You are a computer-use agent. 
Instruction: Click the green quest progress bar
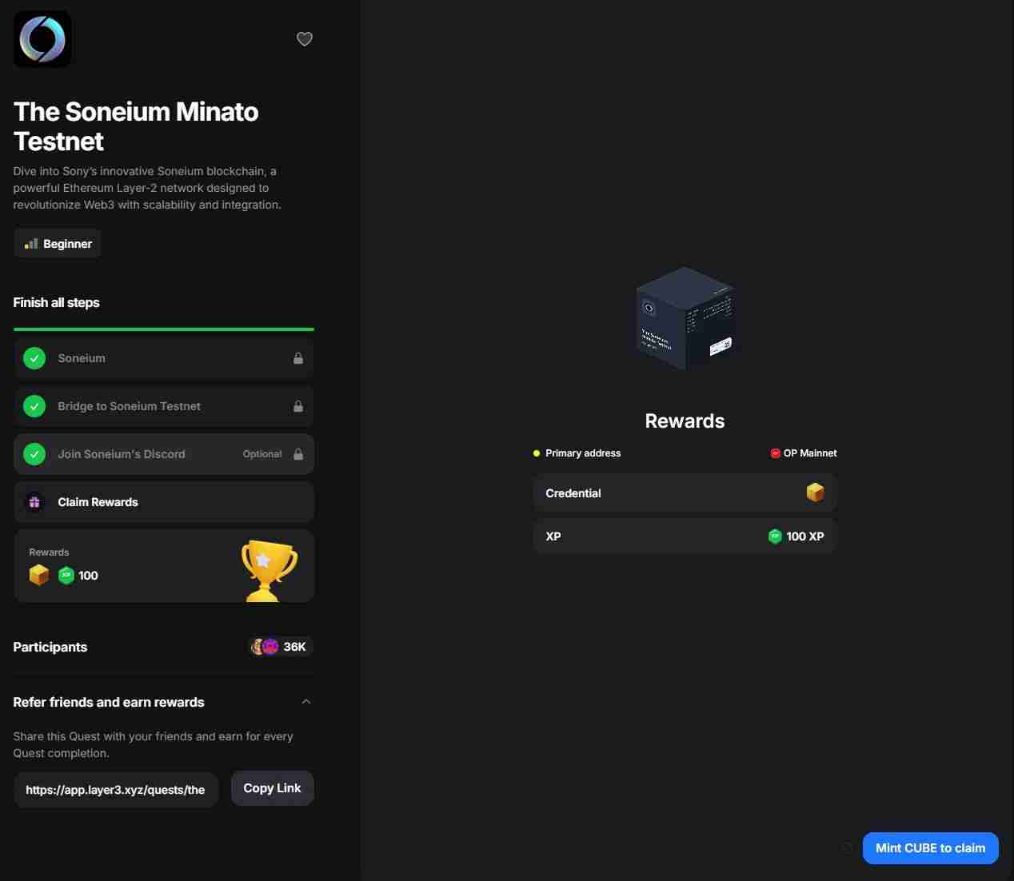tap(164, 329)
